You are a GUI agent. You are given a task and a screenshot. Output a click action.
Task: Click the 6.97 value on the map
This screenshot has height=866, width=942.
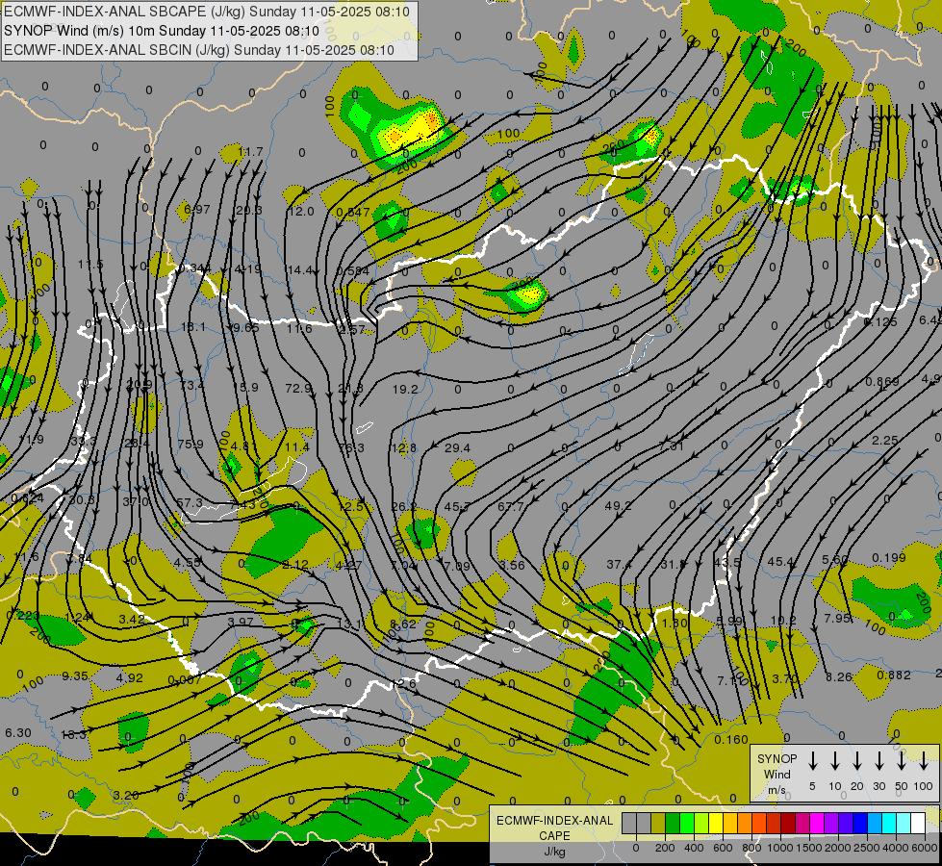coord(197,209)
